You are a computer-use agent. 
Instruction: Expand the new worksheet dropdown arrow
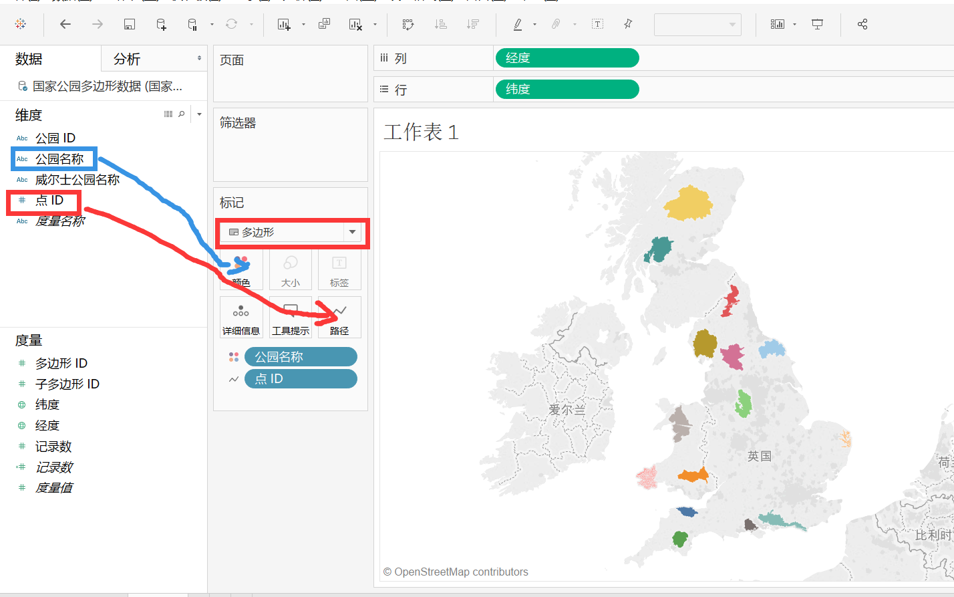point(303,25)
